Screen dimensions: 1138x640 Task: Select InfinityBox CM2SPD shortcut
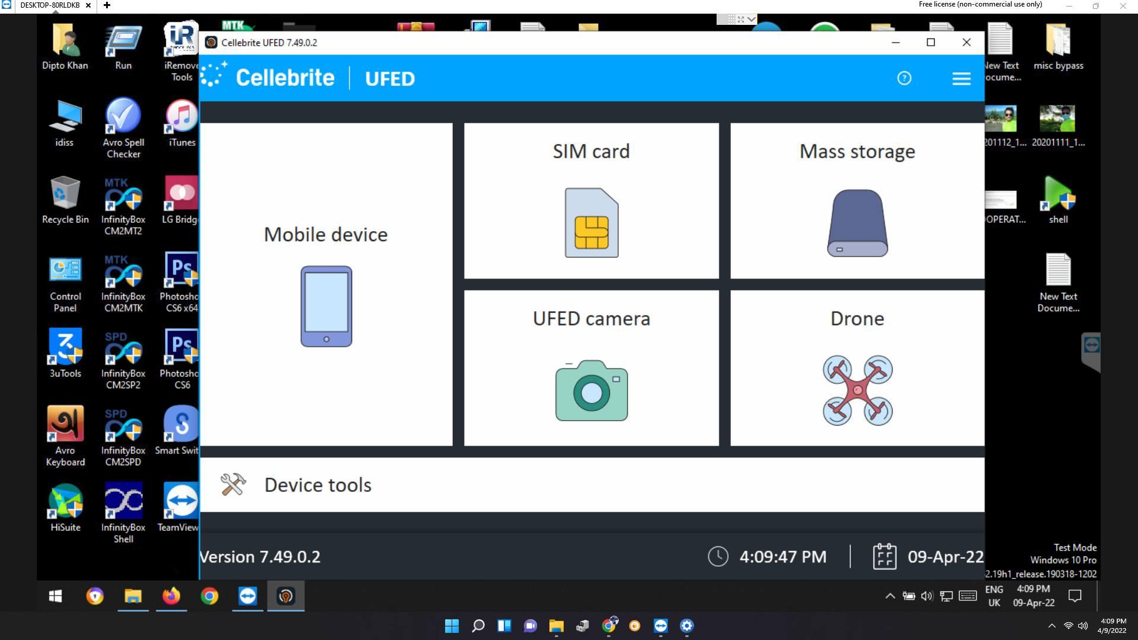[x=123, y=437]
